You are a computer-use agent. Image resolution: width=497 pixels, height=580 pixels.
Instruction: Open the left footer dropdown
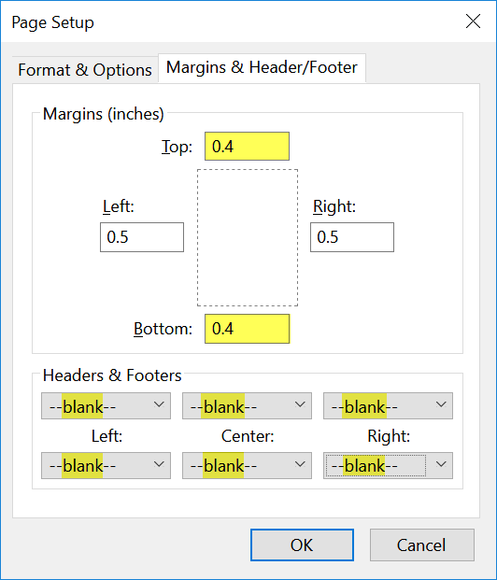[106, 465]
